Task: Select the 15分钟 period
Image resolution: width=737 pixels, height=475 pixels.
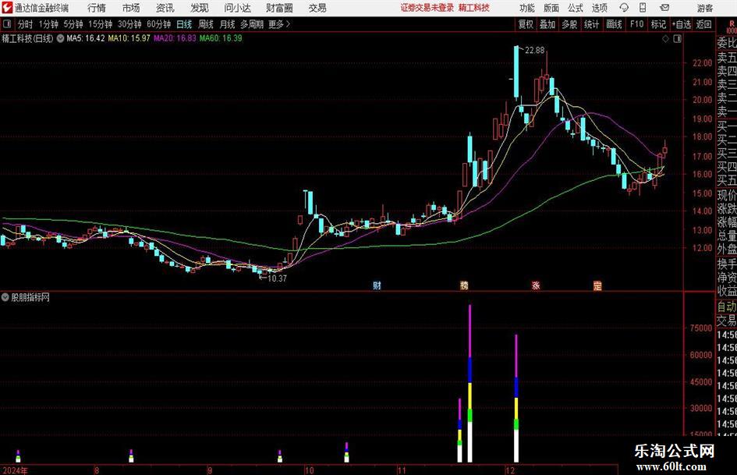Action: (x=101, y=24)
